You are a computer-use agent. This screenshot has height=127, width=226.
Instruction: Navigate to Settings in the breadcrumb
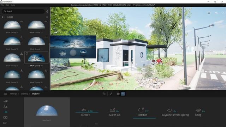click(13, 94)
